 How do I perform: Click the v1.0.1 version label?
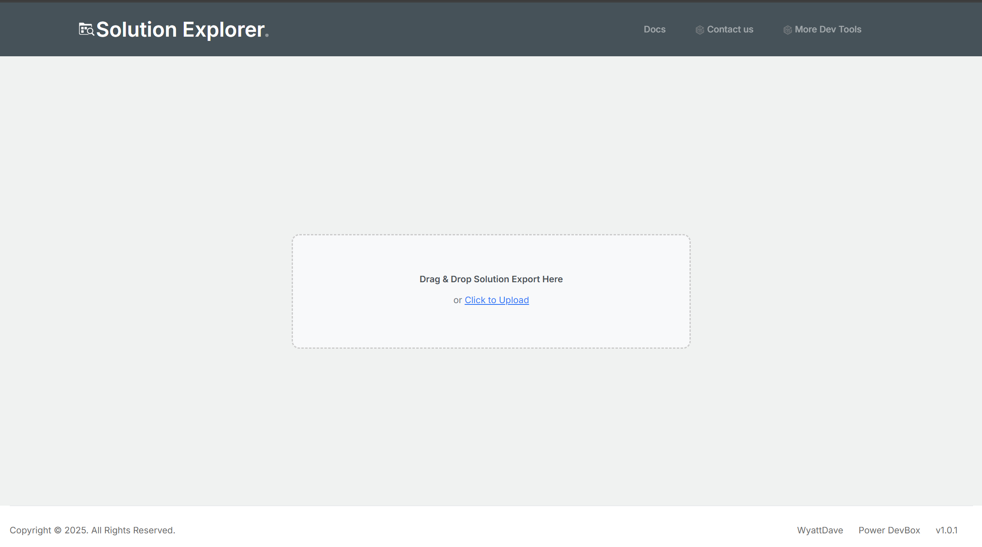946,530
